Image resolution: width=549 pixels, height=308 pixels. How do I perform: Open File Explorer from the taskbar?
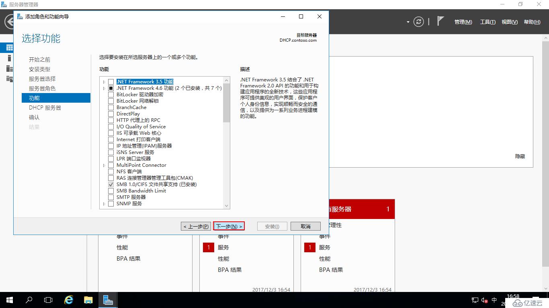click(88, 300)
